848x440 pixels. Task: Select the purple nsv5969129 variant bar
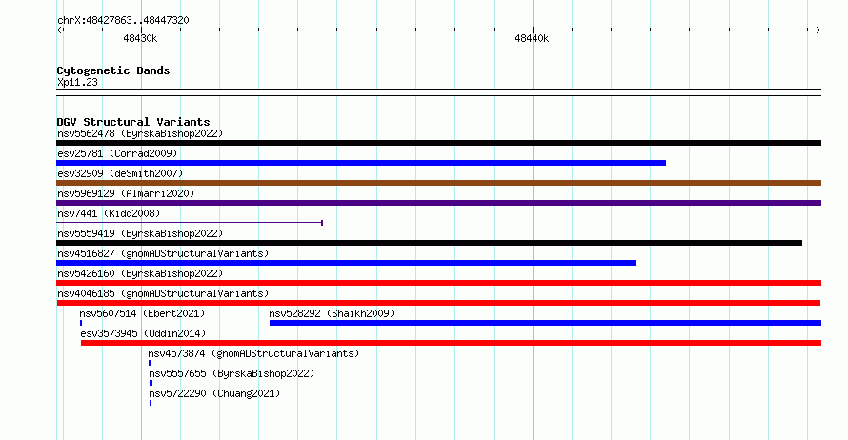[438, 203]
